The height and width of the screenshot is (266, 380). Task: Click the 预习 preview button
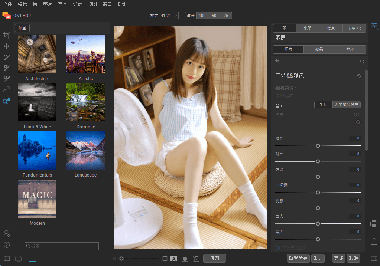click(214, 259)
